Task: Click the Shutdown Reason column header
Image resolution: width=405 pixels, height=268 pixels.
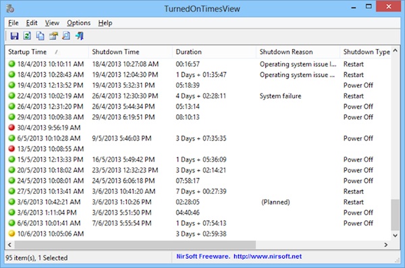Action: [x=298, y=52]
